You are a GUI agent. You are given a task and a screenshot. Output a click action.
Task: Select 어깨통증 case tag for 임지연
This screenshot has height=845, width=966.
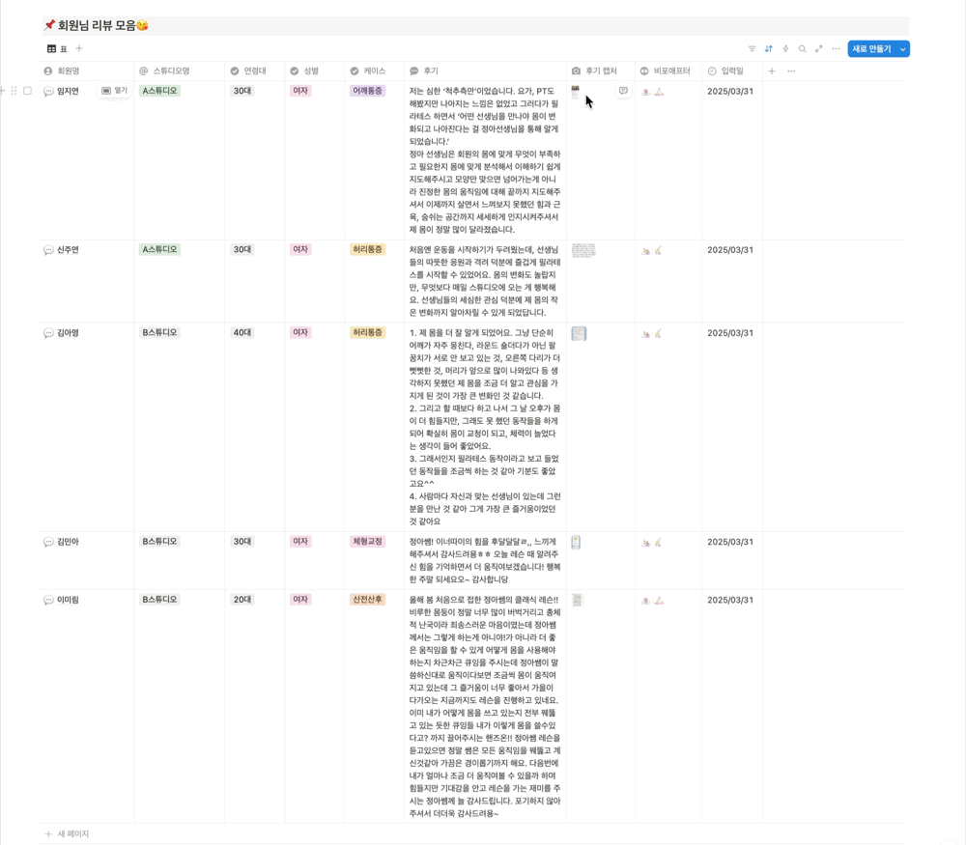pyautogui.click(x=367, y=91)
